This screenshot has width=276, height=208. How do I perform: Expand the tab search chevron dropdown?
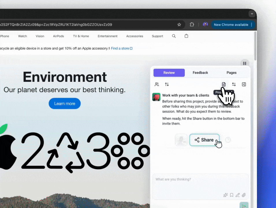(252, 14)
